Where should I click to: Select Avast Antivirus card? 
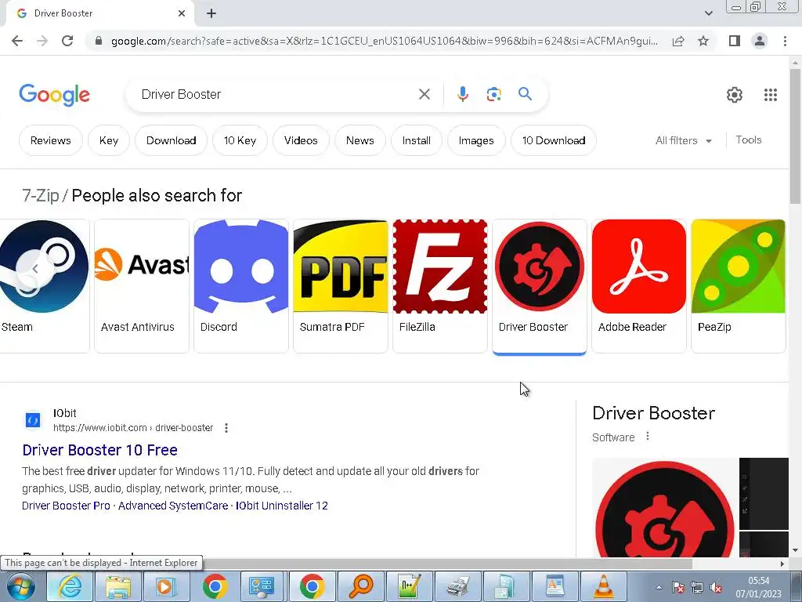pyautogui.click(x=142, y=285)
